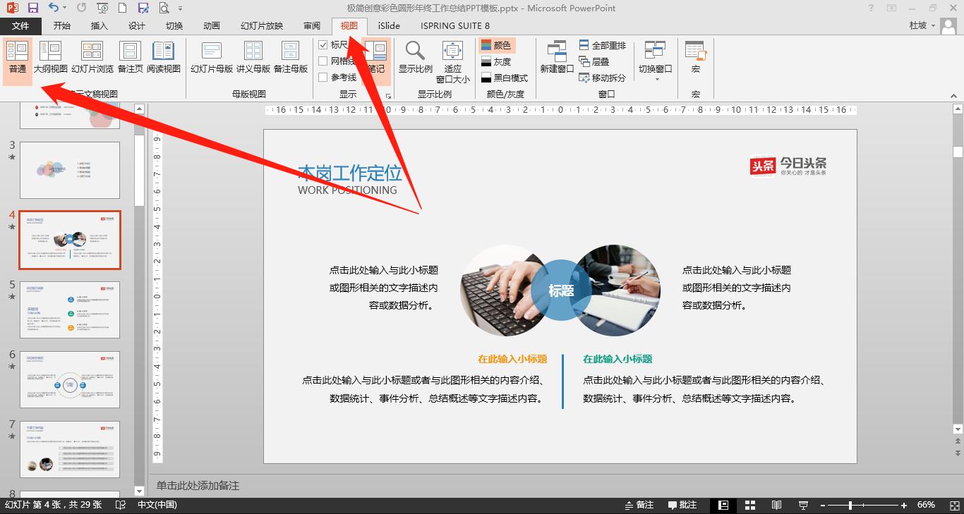This screenshot has height=514, width=964.
Task: Click the zoom slider in status bar
Action: (x=850, y=506)
